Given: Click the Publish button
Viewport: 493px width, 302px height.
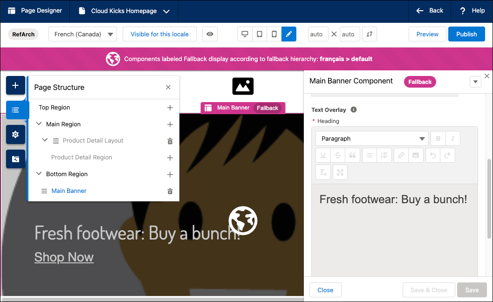Looking at the screenshot, I should (x=466, y=34).
